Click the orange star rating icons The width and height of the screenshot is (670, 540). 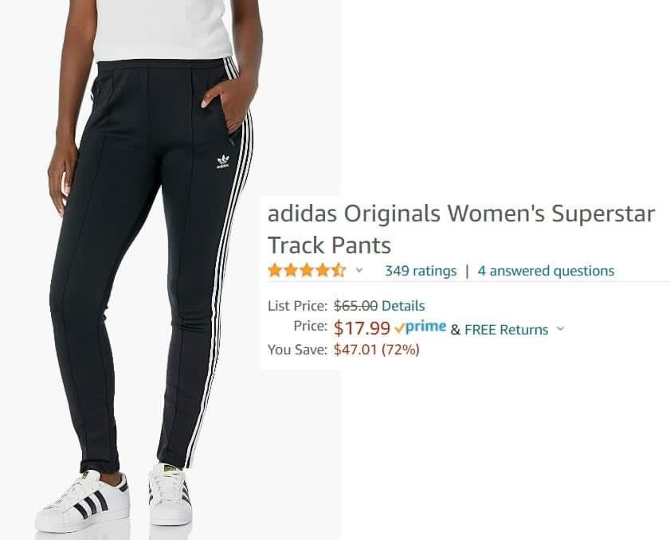click(x=307, y=271)
